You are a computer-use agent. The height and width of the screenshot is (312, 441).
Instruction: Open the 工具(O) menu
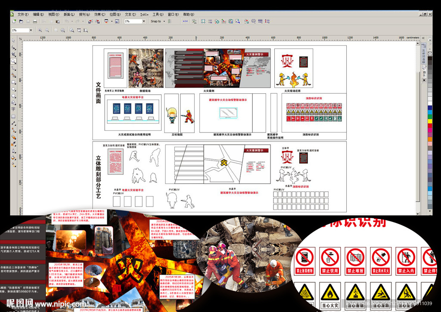[x=158, y=14]
